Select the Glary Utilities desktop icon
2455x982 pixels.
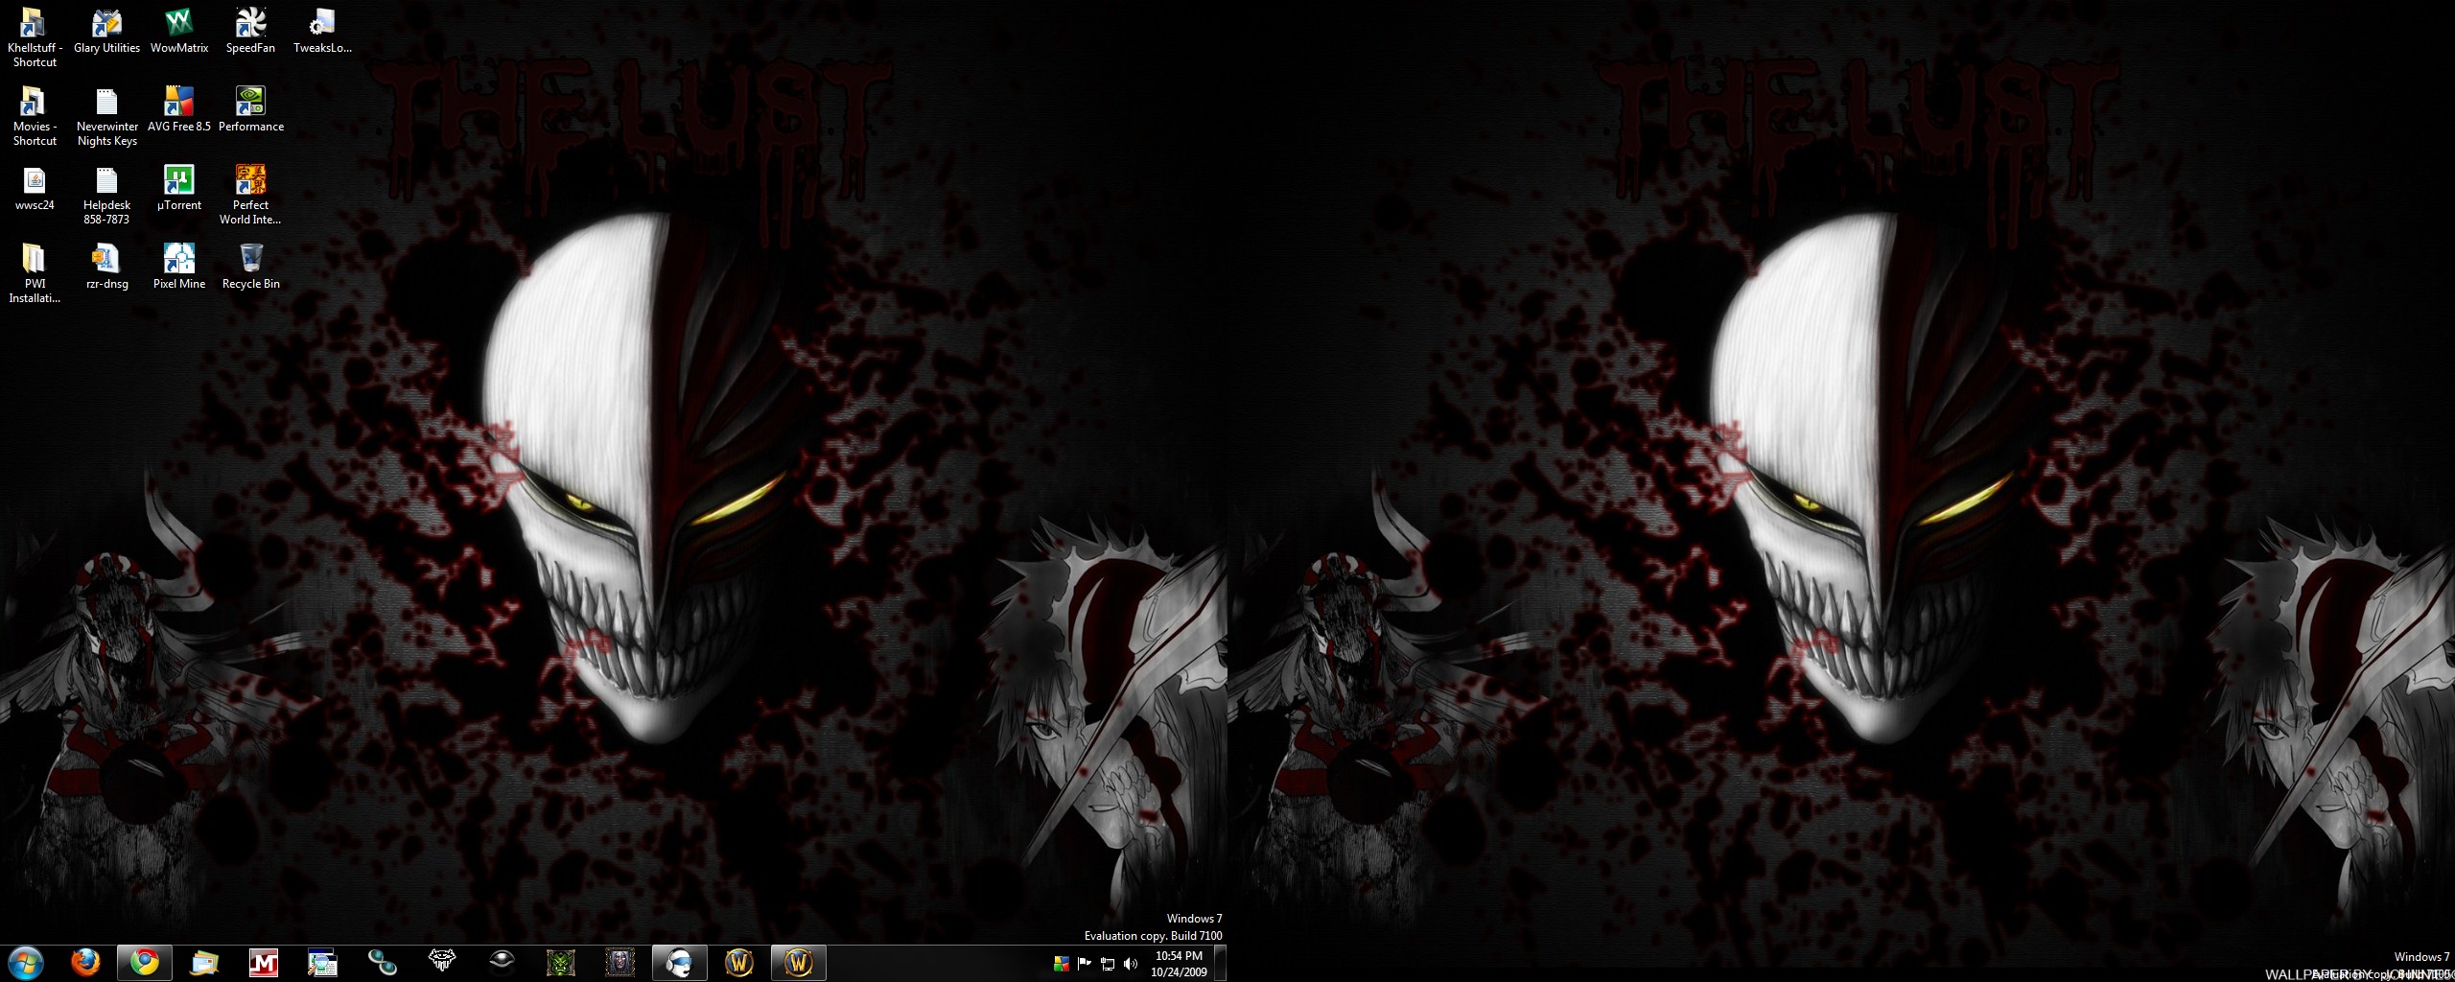106,32
